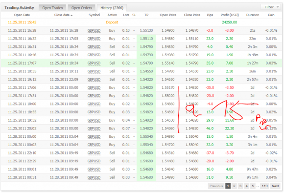284x193 pixels.
Task: Click pips value -37.0
Action: point(210,153)
